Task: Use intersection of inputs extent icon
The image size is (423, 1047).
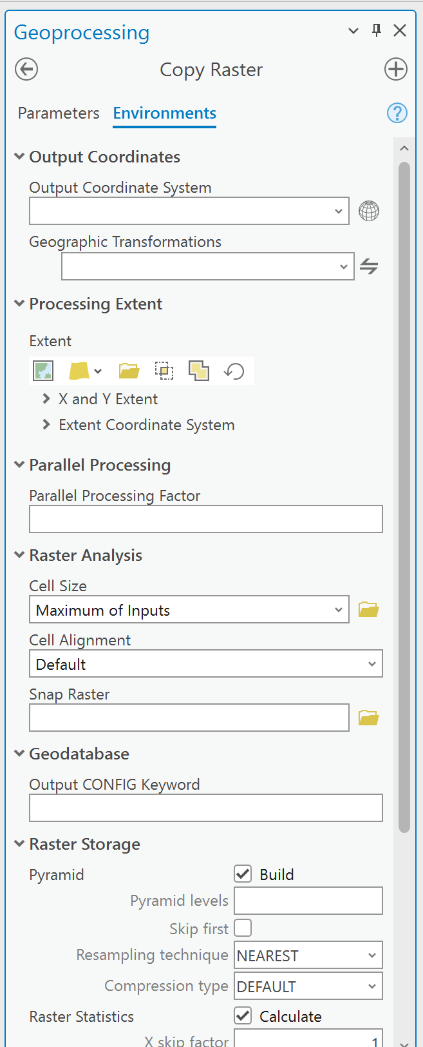Action: coord(198,370)
